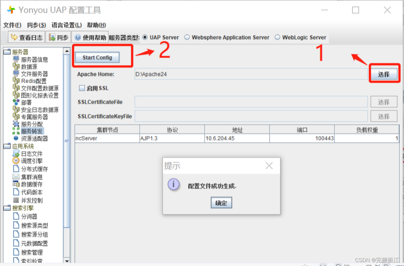
Task: Collapse the 服务器 tree node
Action: pyautogui.click(x=7, y=51)
